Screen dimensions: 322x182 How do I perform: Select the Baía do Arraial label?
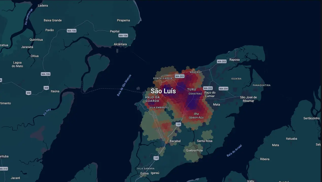pos(234,150)
